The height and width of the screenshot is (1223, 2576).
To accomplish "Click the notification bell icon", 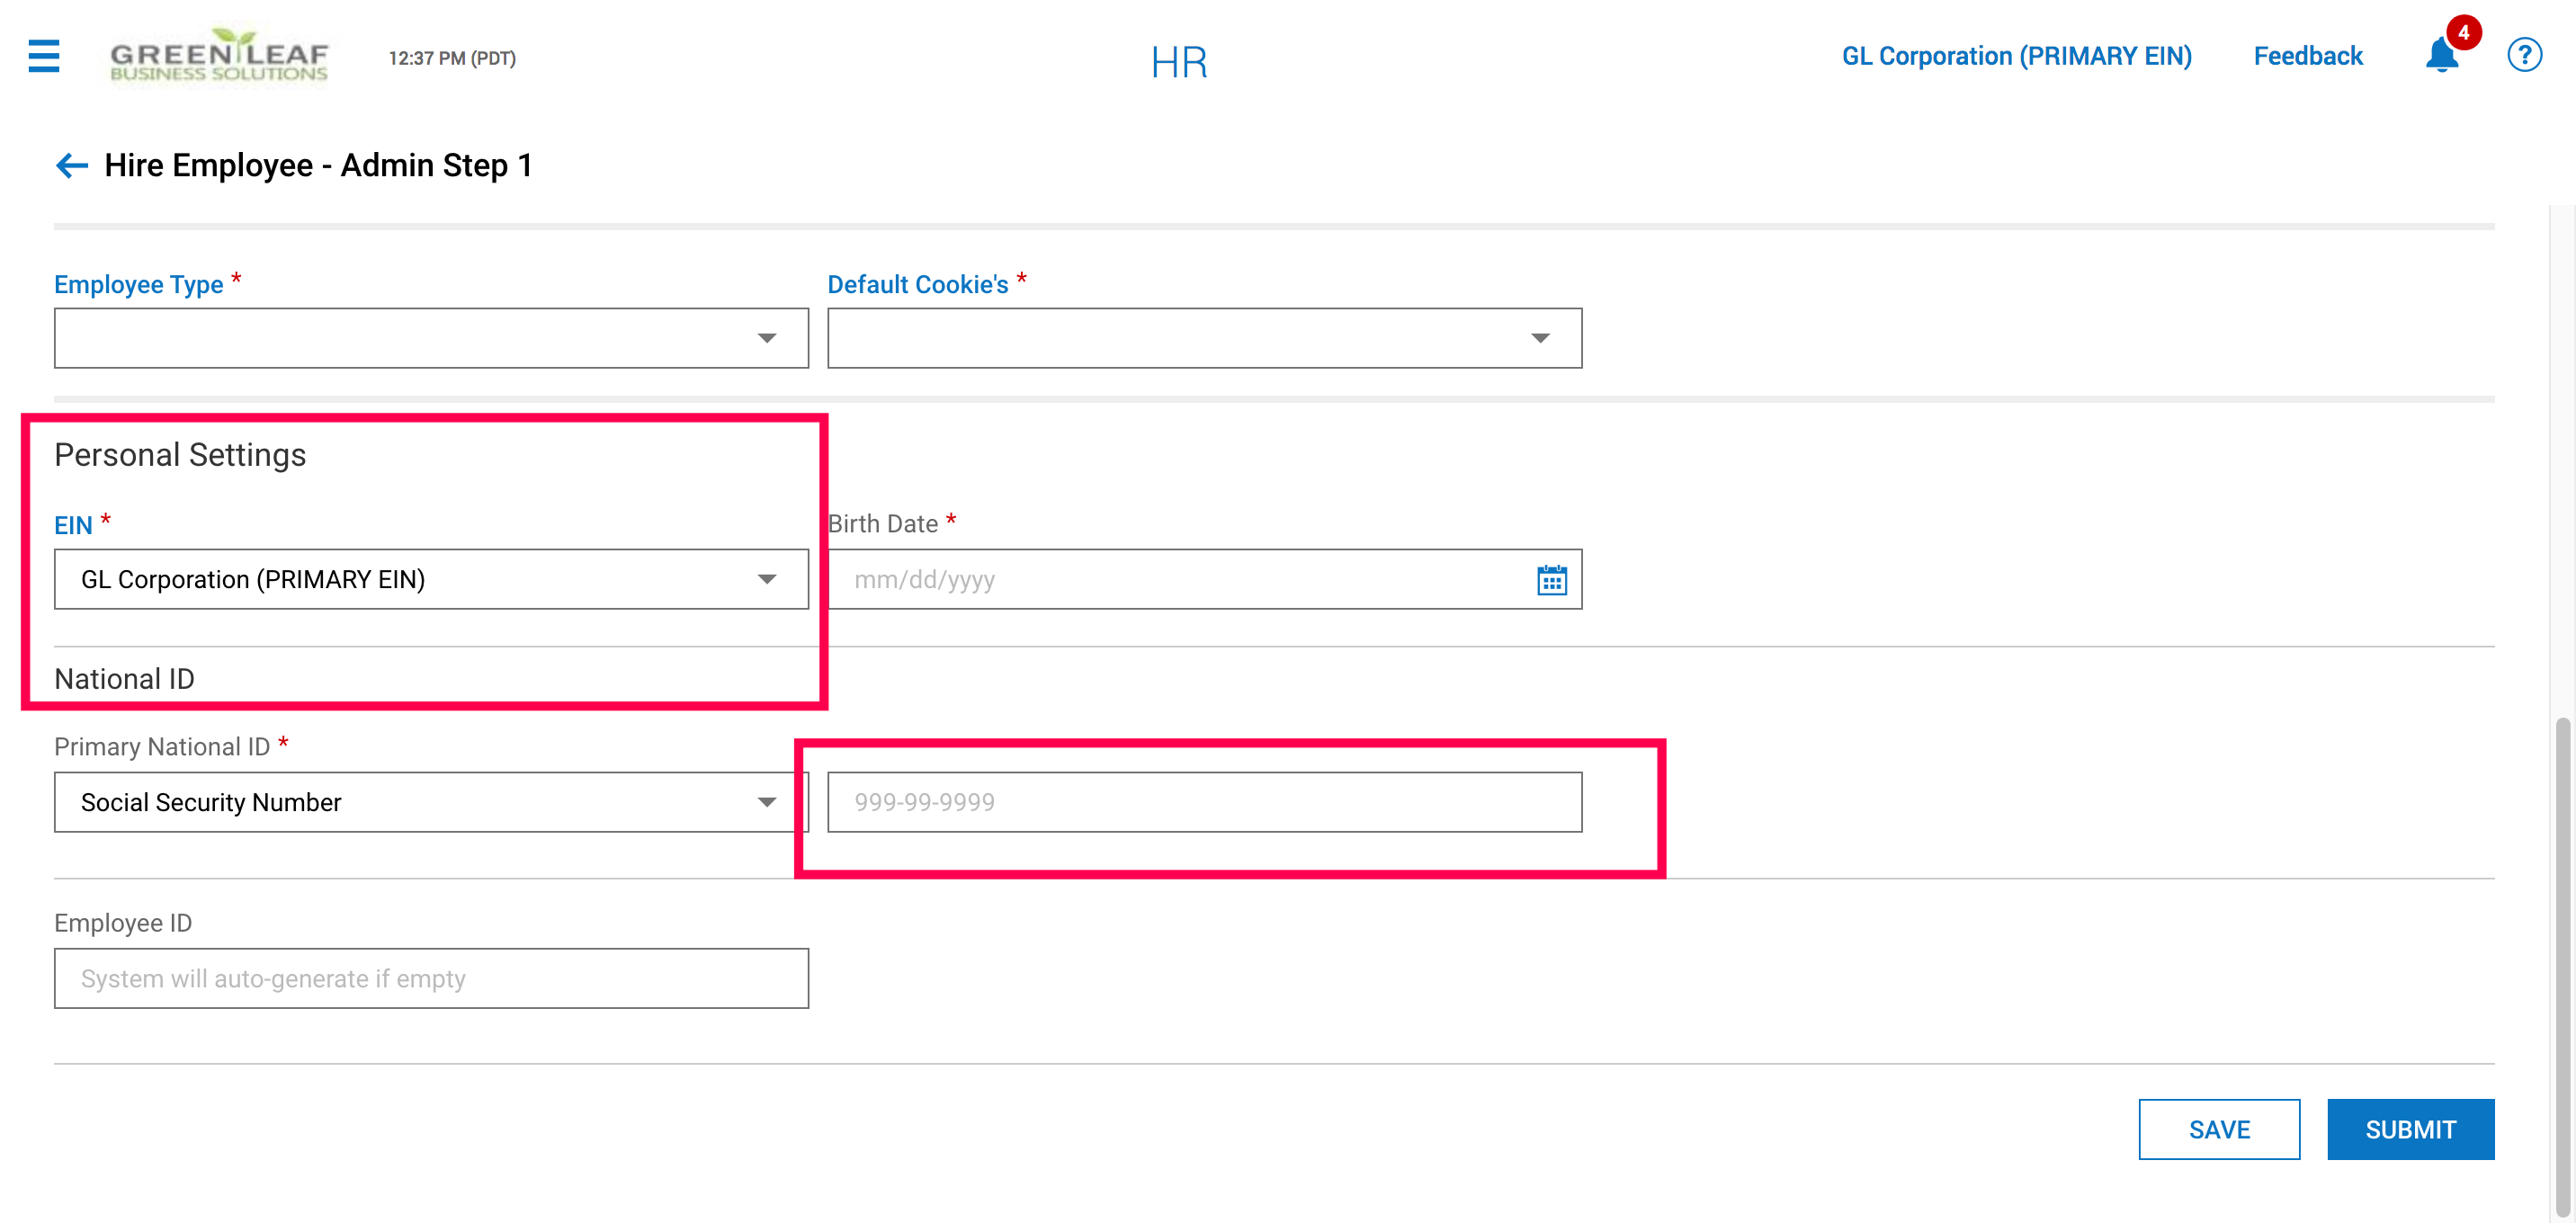I will (x=2440, y=57).
